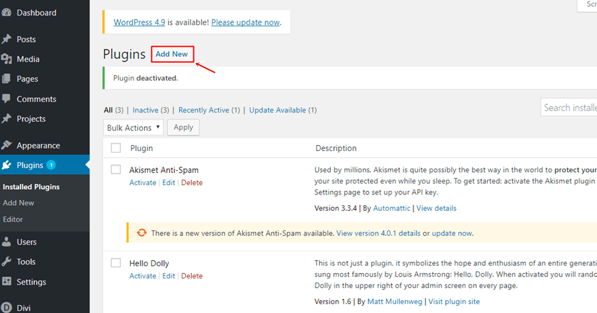Click the Akismet Anti-Spam plugin name
The width and height of the screenshot is (597, 313).
[163, 169]
